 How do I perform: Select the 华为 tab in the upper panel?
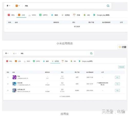(x=11, y=15)
